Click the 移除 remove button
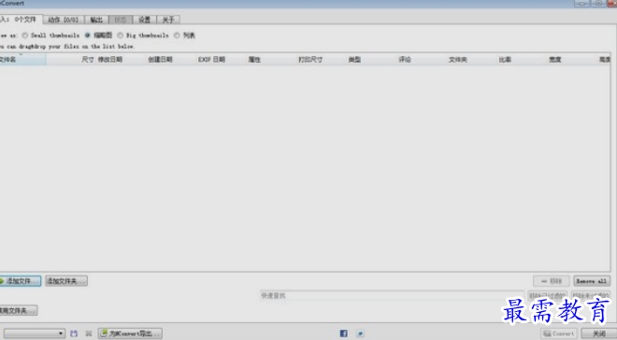Screen dimensions: 617x340 click(551, 281)
